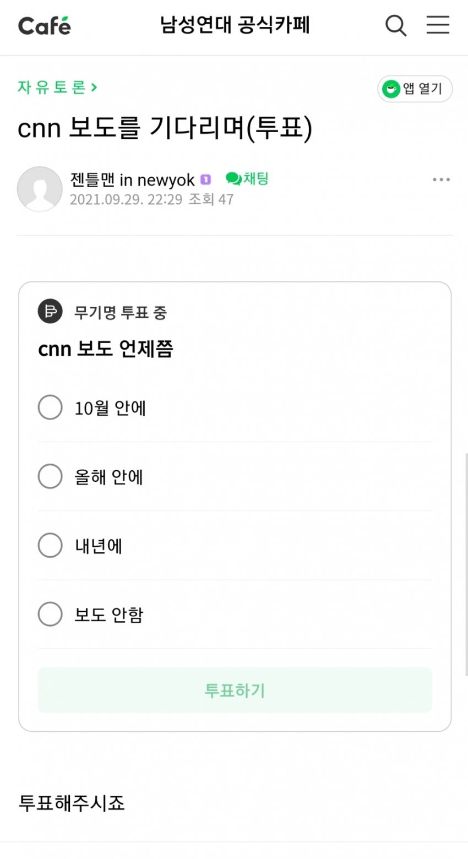Viewport: 468px width, 859px height.
Task: Open author name 젠틀맨 in newyok
Action: click(x=133, y=180)
